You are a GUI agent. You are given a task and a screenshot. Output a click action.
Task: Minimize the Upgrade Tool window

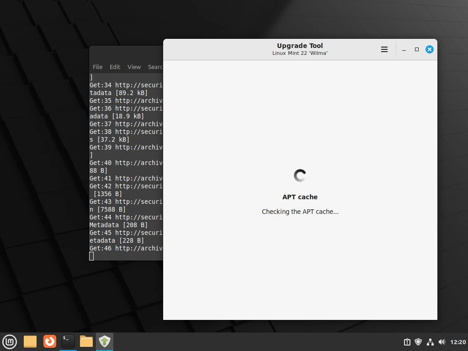(x=404, y=49)
